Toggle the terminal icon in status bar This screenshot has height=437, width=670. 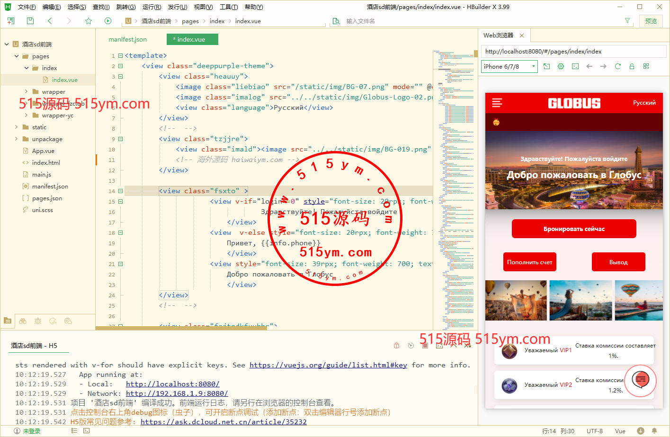tap(86, 431)
